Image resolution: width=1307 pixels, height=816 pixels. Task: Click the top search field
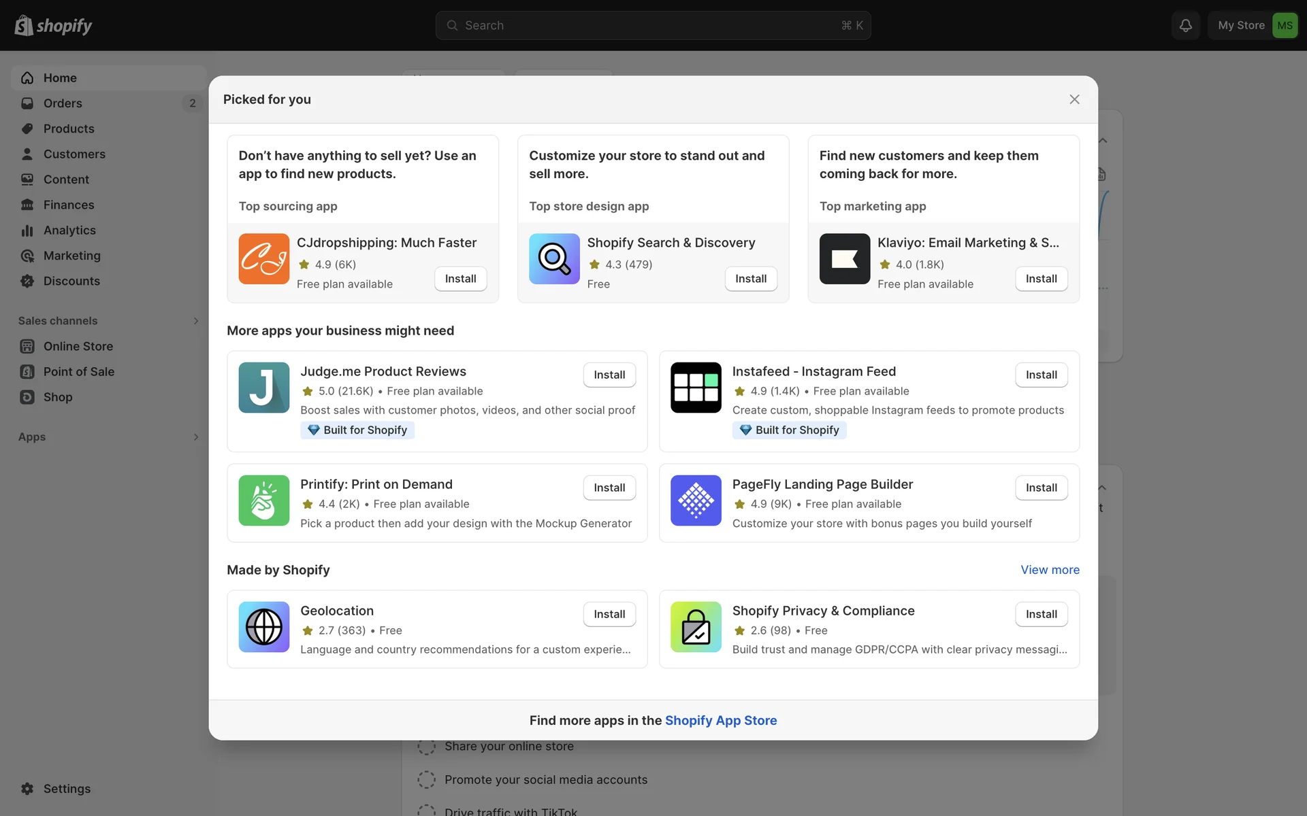(653, 25)
